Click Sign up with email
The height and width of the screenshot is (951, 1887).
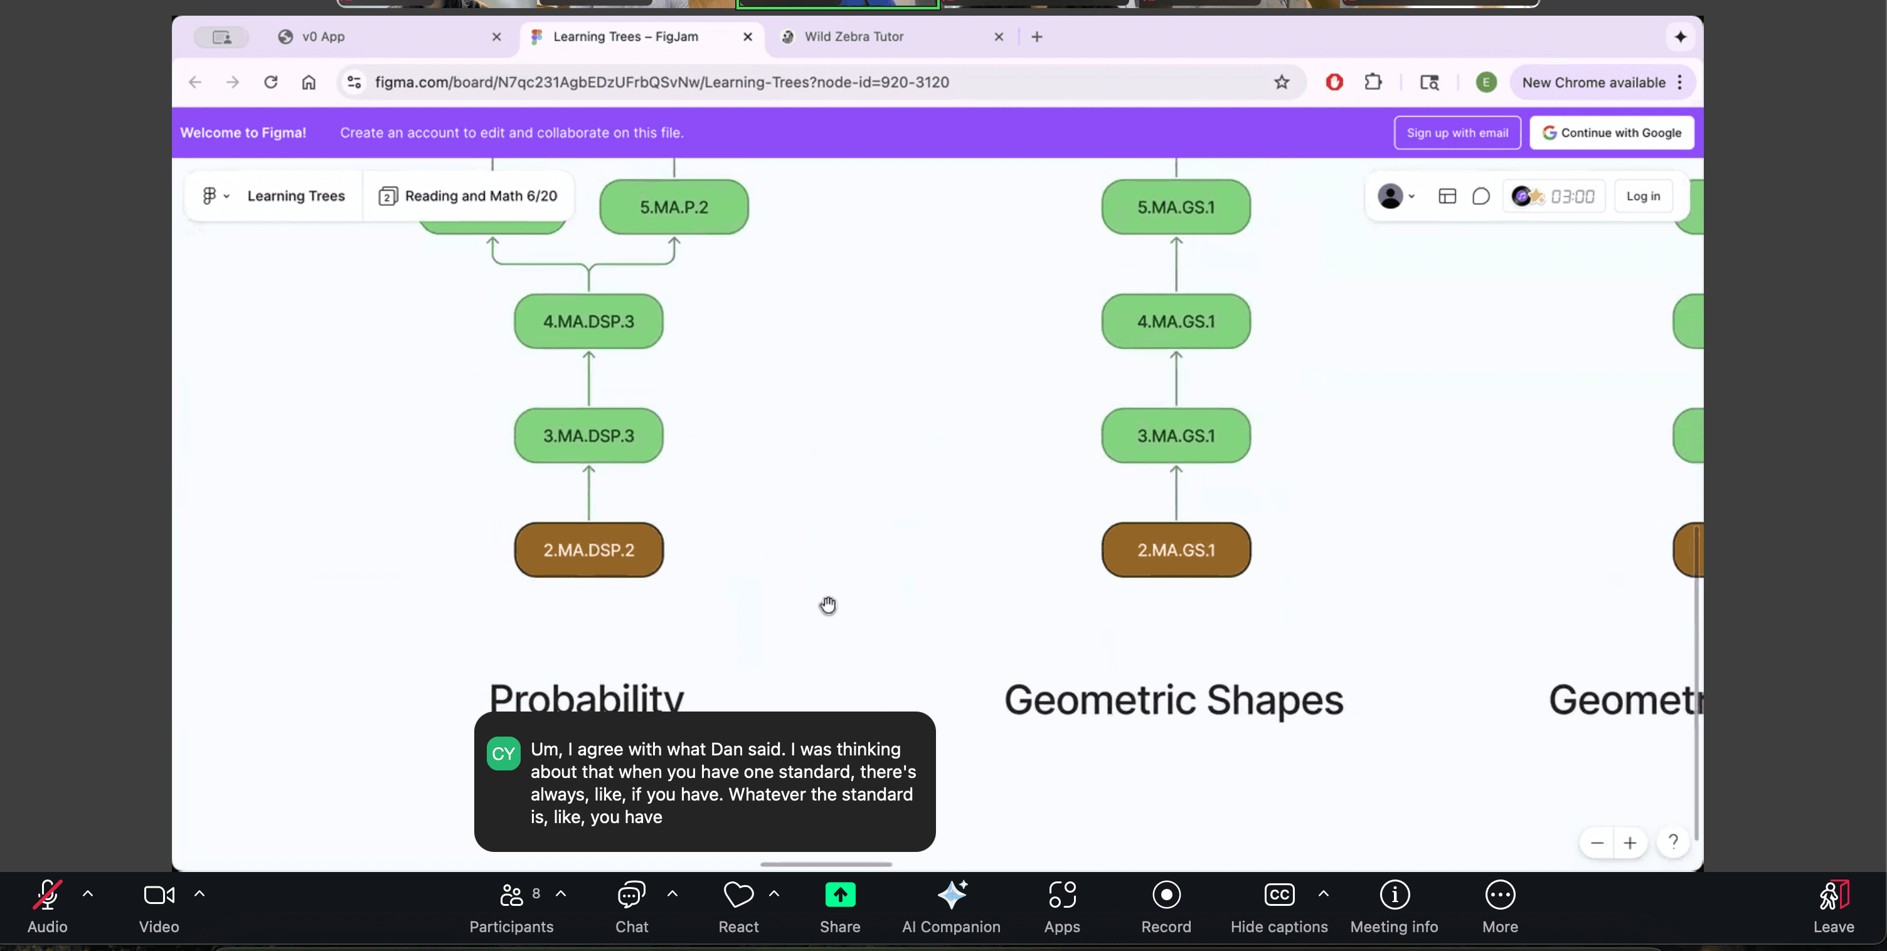(x=1456, y=132)
